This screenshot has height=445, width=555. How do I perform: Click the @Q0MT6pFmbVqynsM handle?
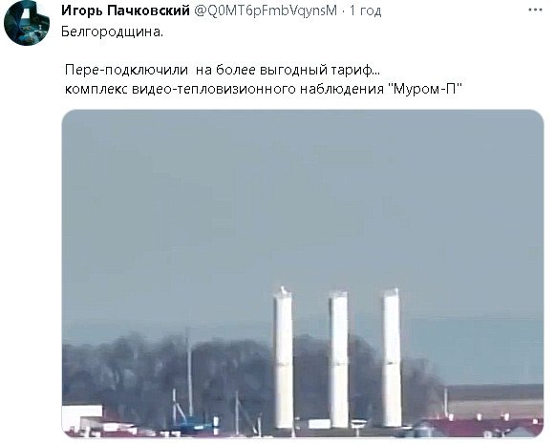coord(266,11)
